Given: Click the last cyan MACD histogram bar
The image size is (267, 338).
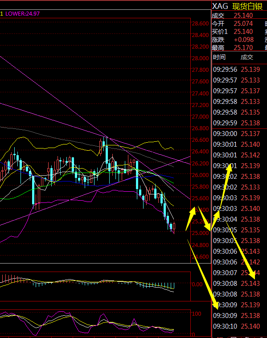Looking at the screenshot, I should (x=174, y=286).
